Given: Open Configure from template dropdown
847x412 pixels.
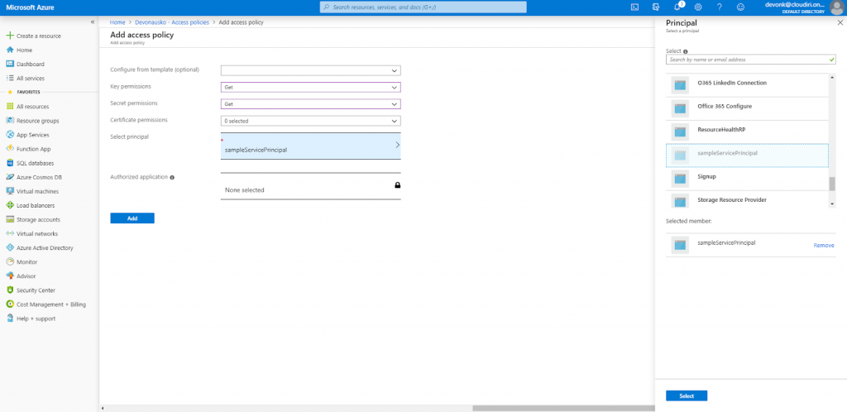Looking at the screenshot, I should [x=311, y=70].
